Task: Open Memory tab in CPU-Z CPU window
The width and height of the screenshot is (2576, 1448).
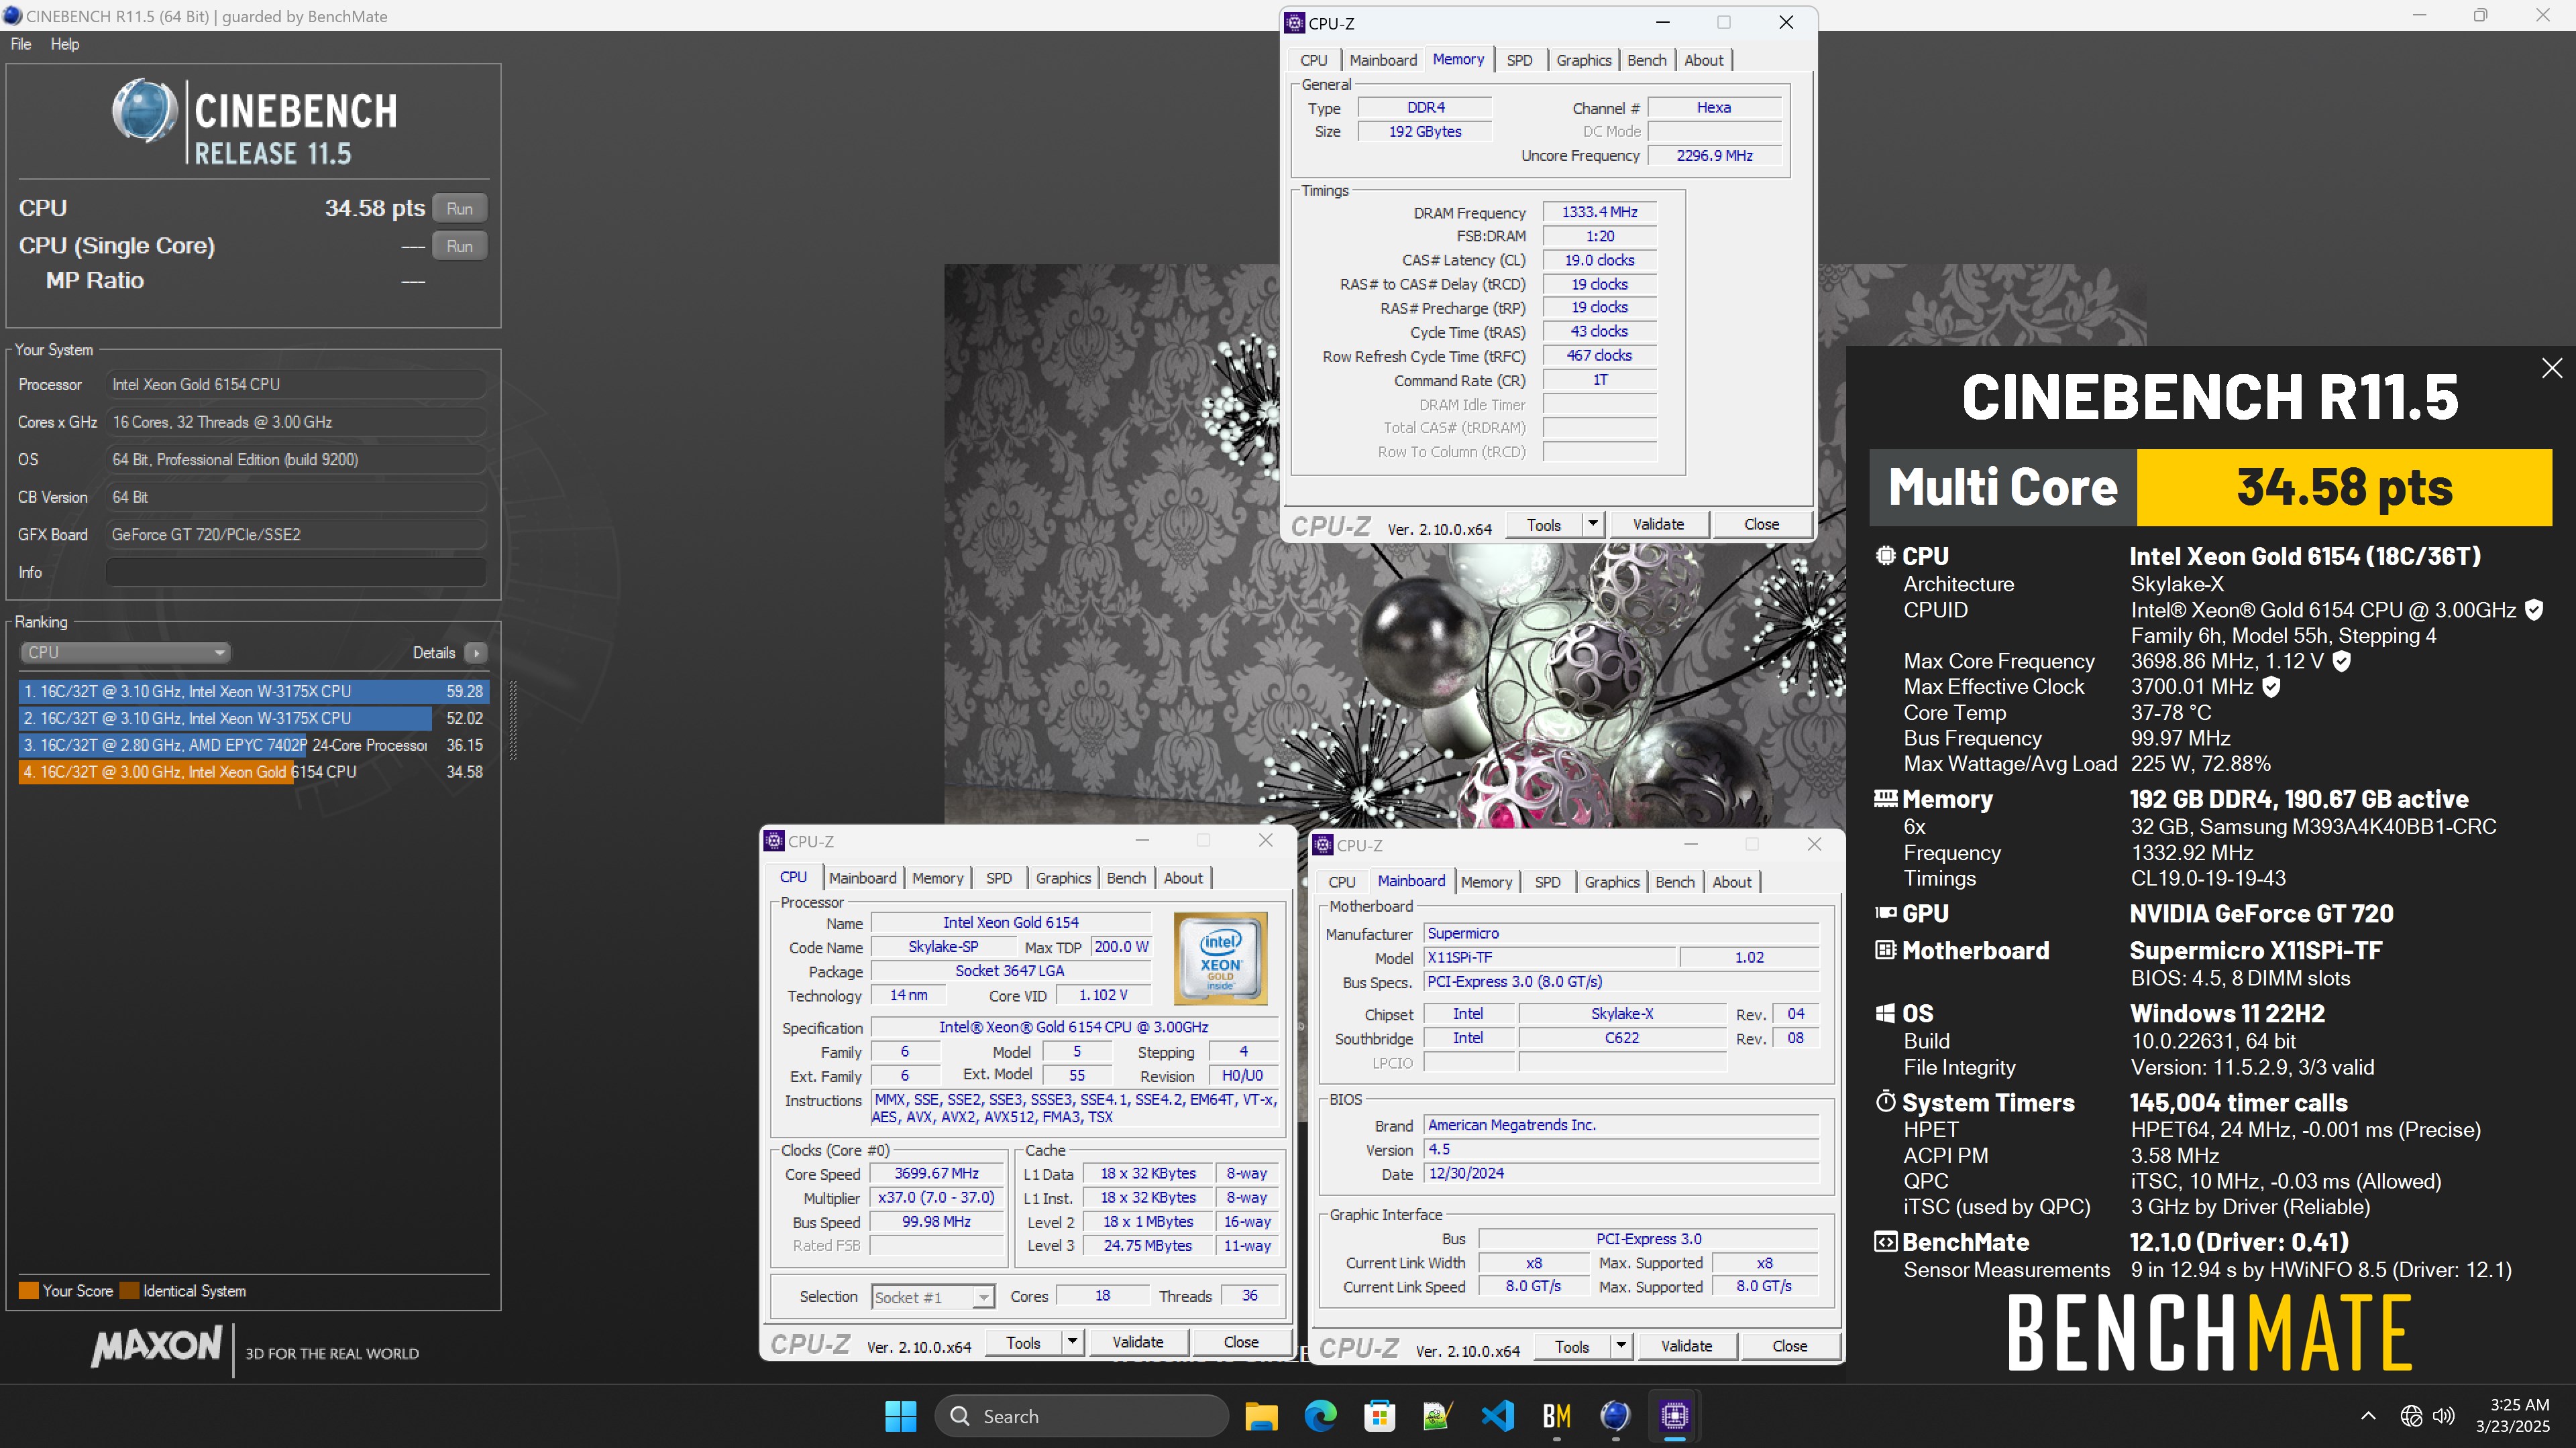Action: (937, 878)
